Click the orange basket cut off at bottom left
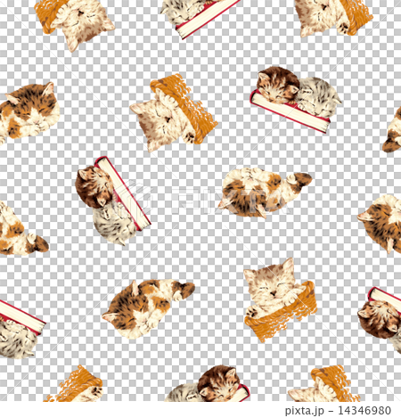 pyautogui.click(x=74, y=384)
